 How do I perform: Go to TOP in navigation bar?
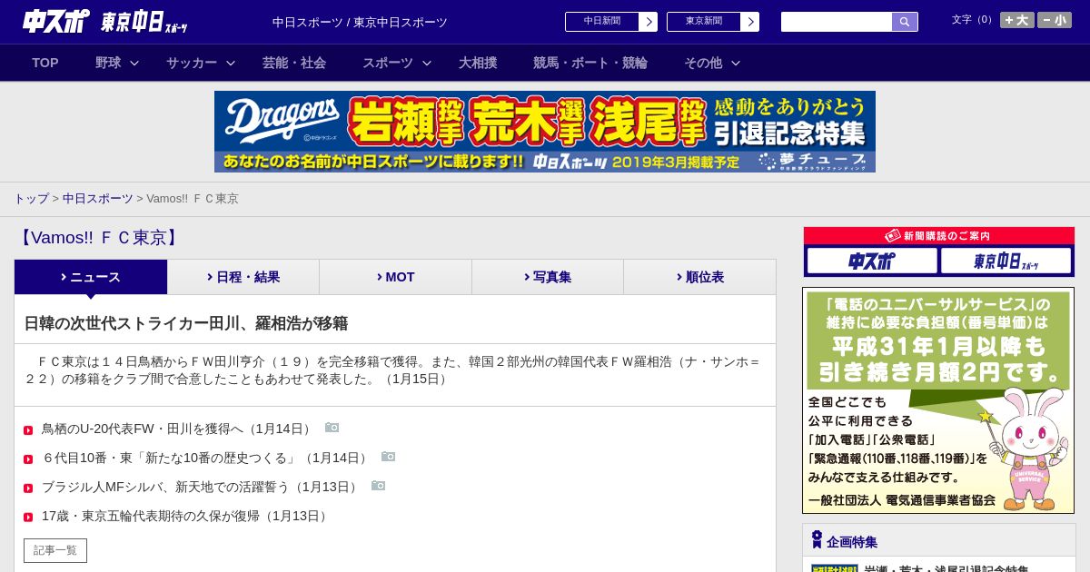pos(45,63)
